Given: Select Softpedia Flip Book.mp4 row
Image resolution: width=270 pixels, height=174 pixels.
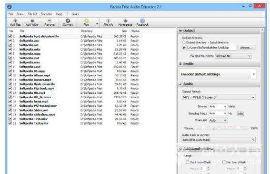Looking at the screenshot, I should coord(75,89).
